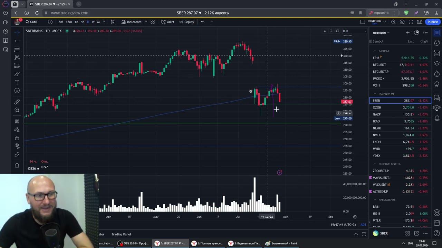The image size is (442, 248).
Task: Toggle Magnet mode for drawings
Action: pos(17,121)
